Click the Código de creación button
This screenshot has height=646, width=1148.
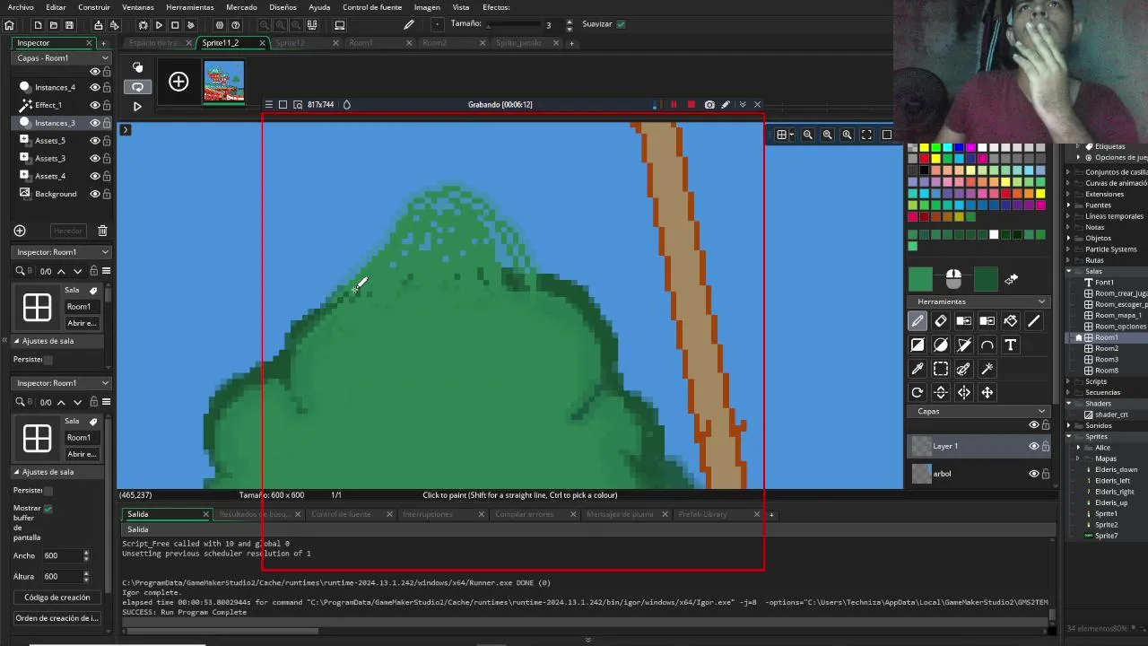[57, 598]
